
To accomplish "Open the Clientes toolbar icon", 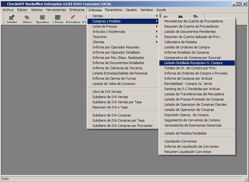I will pyautogui.click(x=27, y=19).
